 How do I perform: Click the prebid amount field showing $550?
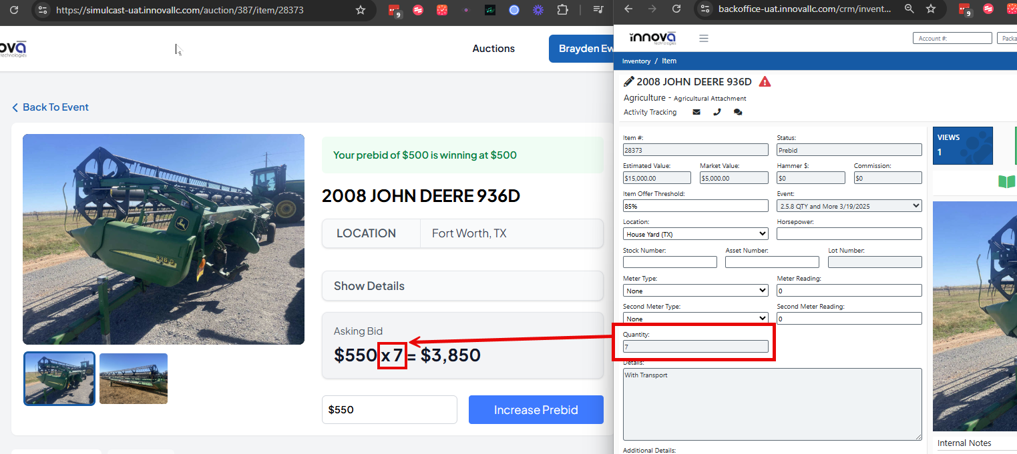coord(389,410)
